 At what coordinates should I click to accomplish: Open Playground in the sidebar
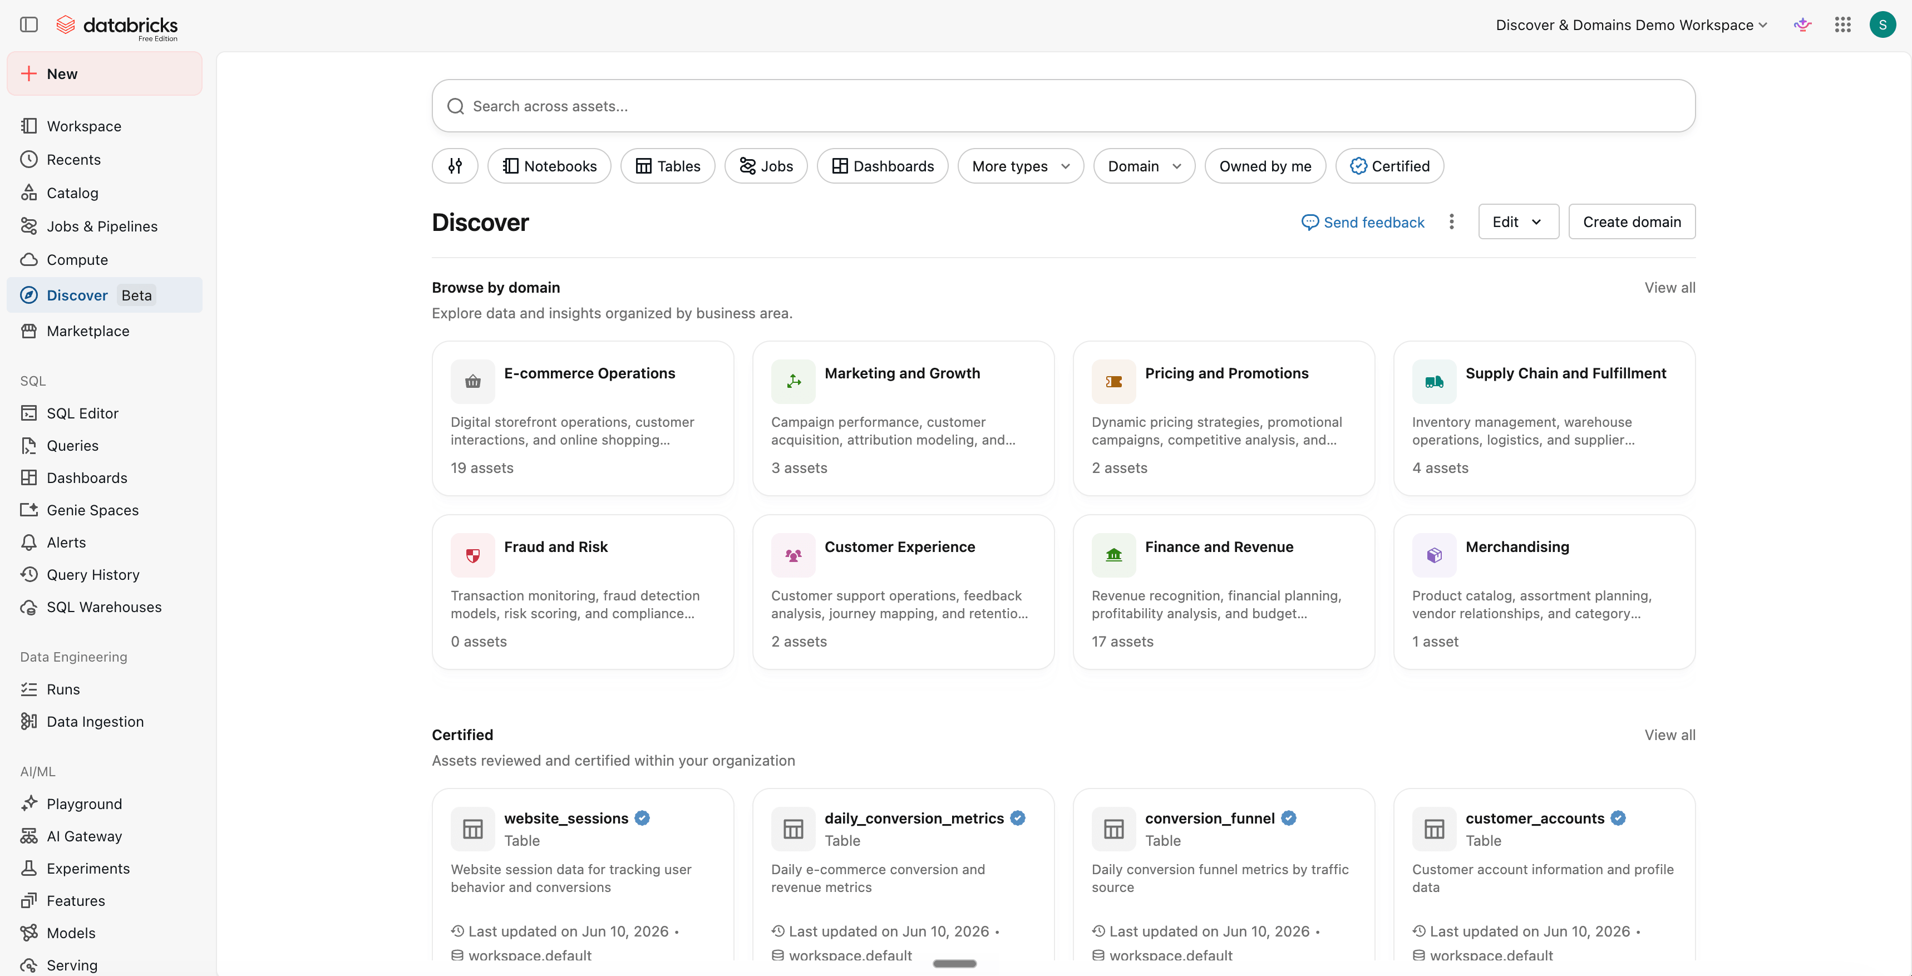click(x=105, y=804)
